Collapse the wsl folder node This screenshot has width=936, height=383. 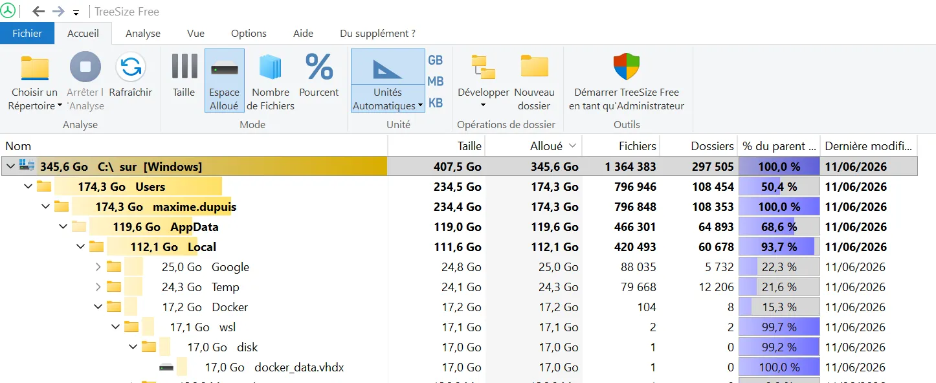click(115, 327)
